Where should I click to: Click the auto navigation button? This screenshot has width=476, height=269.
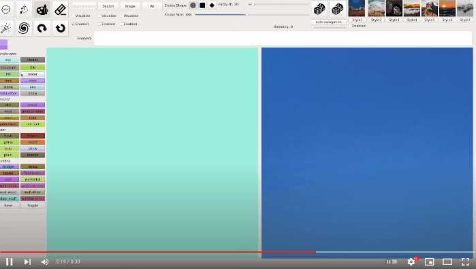pyautogui.click(x=329, y=22)
